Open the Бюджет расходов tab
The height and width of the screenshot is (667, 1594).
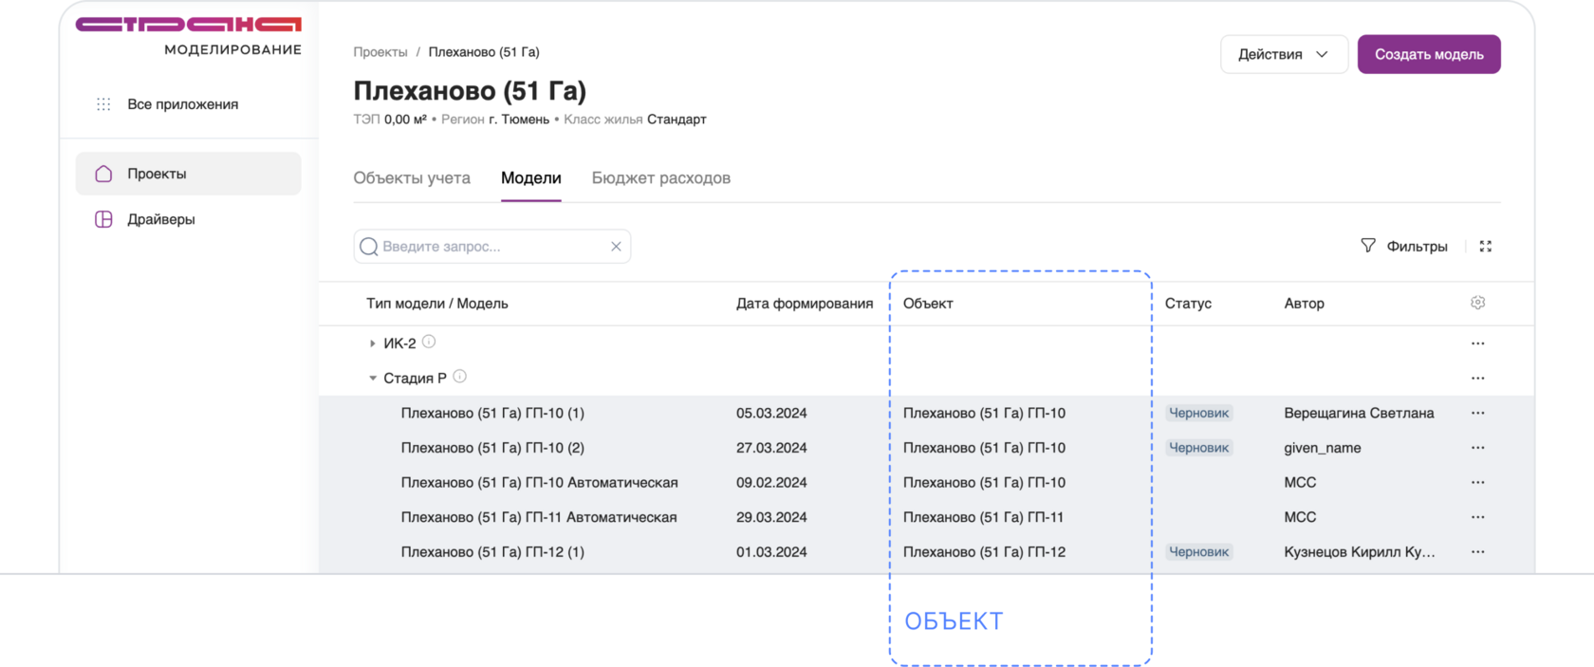point(660,178)
